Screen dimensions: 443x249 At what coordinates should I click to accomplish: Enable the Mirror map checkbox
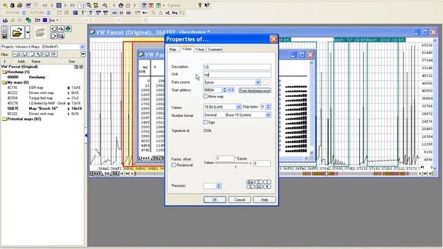click(206, 97)
